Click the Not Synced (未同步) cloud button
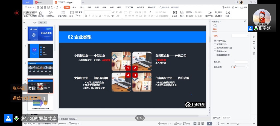280x126 pixels. point(226,7)
